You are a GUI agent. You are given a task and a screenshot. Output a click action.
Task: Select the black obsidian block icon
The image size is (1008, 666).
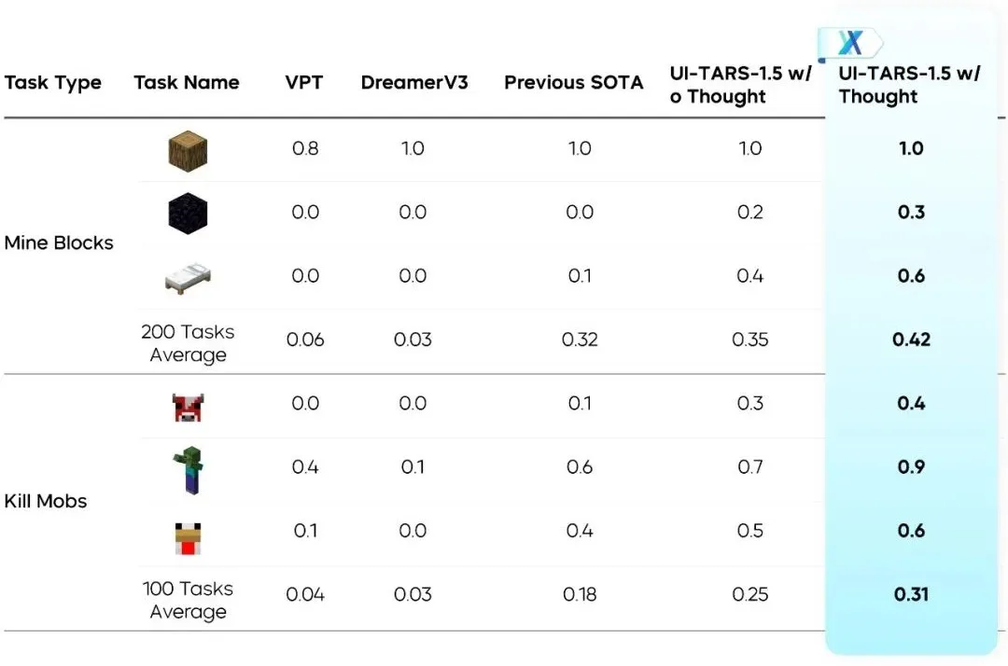point(188,214)
